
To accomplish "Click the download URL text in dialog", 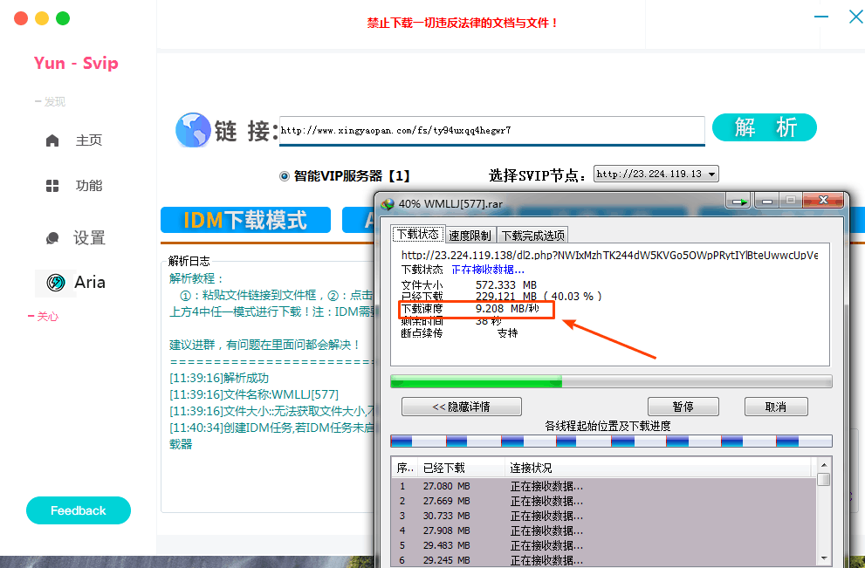I will click(609, 256).
